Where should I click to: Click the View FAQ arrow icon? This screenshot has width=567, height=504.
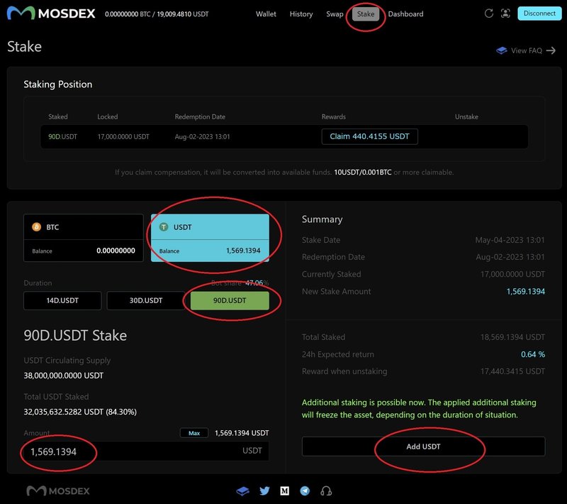tap(551, 50)
